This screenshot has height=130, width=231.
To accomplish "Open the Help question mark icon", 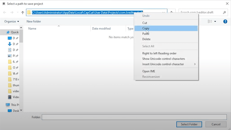I will pyautogui.click(x=225, y=21).
